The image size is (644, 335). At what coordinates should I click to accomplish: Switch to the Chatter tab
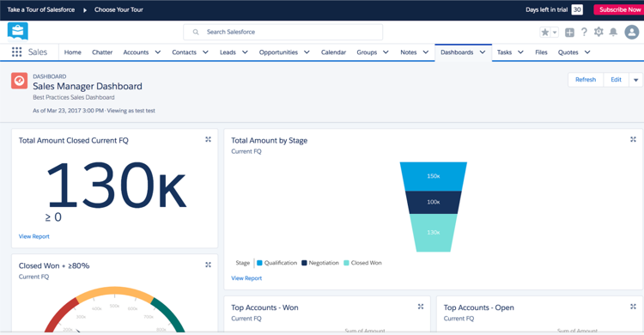point(102,52)
